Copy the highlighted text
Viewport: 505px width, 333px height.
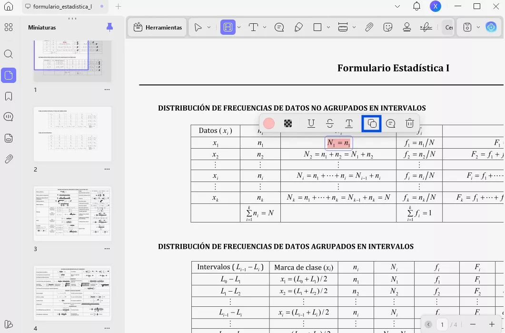tap(372, 123)
